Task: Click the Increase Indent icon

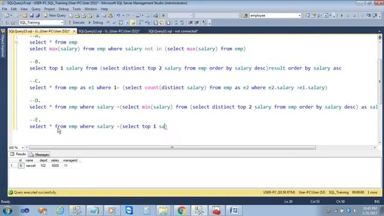Action: pos(197,23)
